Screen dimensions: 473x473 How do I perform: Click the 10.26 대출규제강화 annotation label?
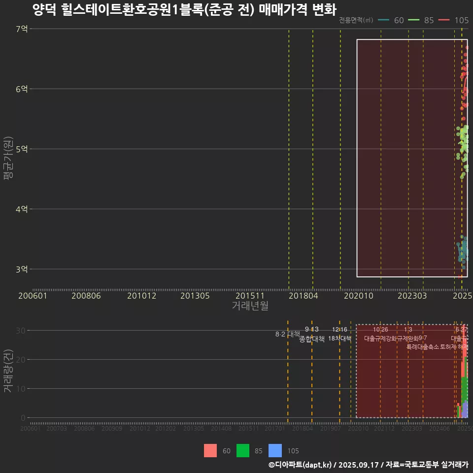click(380, 334)
